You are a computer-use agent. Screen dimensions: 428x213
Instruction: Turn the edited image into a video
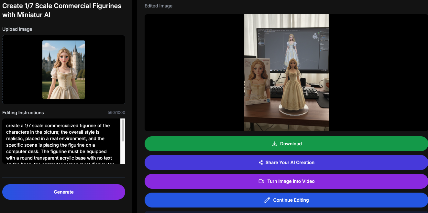[x=286, y=181]
